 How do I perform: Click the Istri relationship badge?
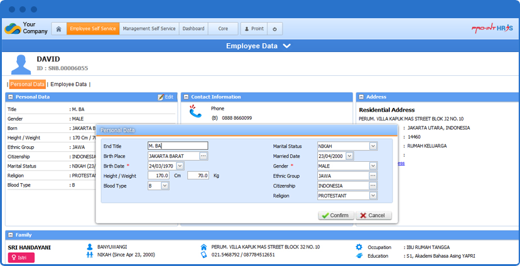pyautogui.click(x=21, y=257)
